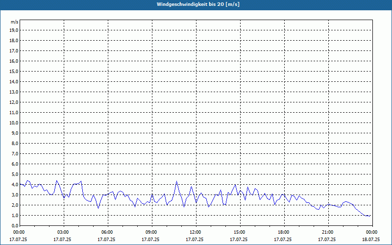The width and height of the screenshot is (392, 245).
Task: Click the chart title 'Windgeschwindigkeit bis 20 [m/s]'
Action: pos(198,4)
